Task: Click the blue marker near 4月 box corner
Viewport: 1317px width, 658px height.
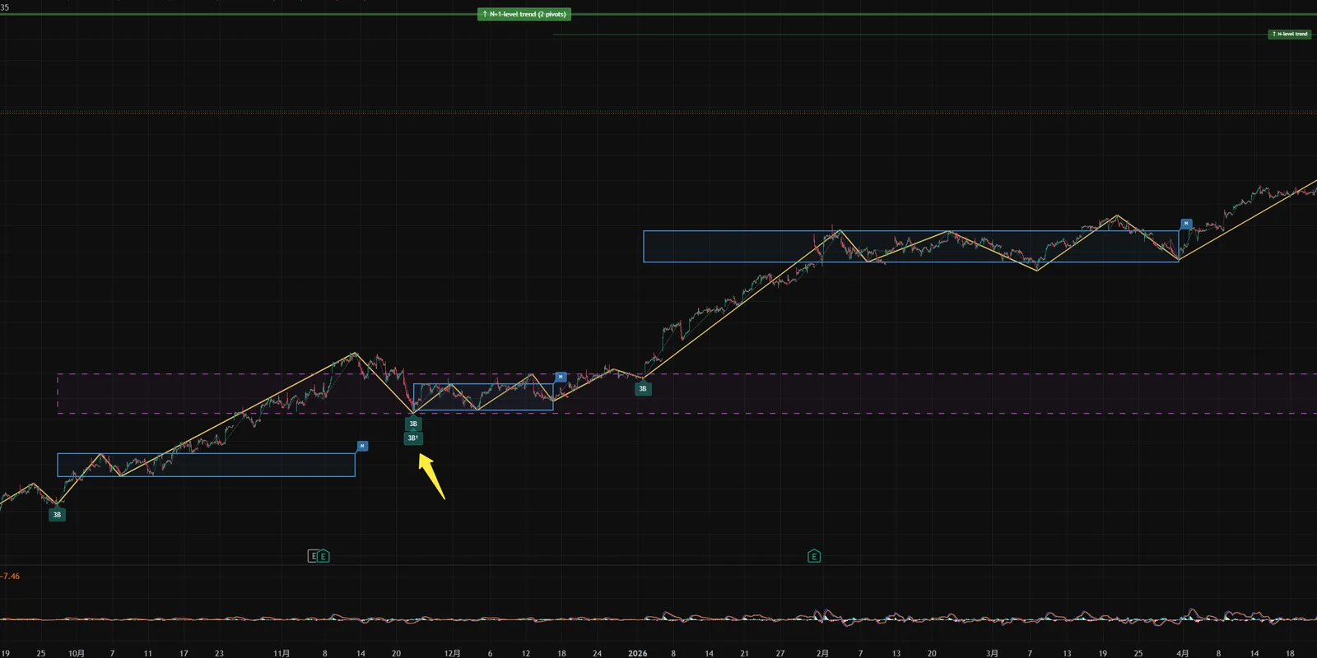Action: 1186,224
